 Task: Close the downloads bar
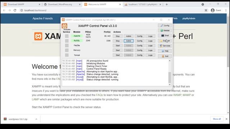point(226,119)
